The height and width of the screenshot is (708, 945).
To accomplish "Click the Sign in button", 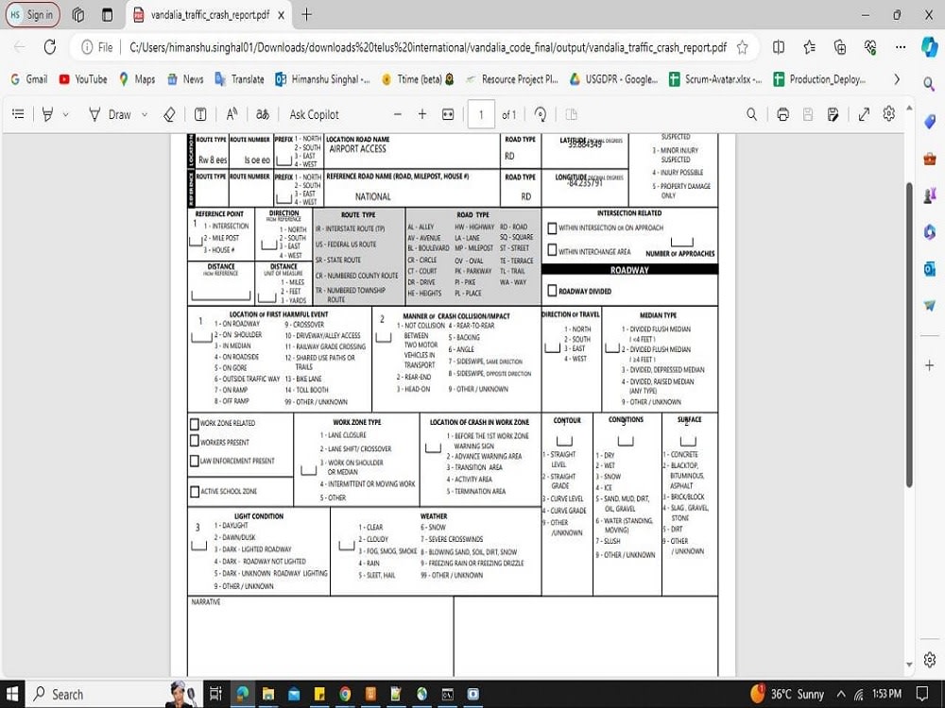I will pos(32,15).
